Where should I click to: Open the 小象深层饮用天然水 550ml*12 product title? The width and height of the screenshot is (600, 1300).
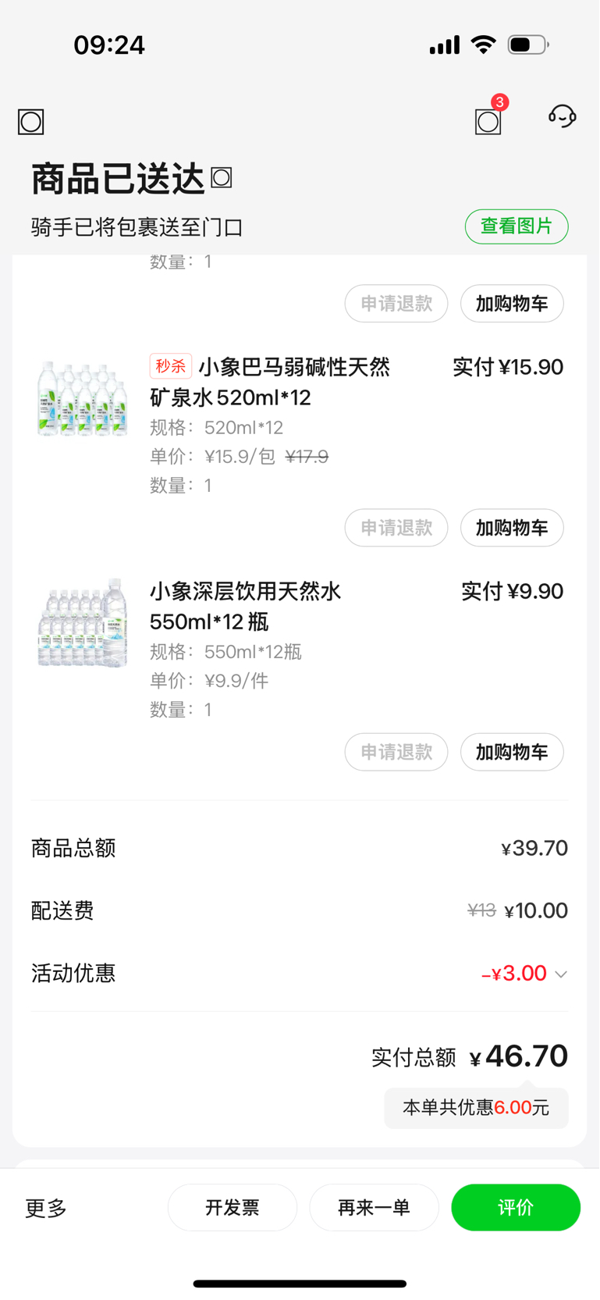pyautogui.click(x=246, y=606)
